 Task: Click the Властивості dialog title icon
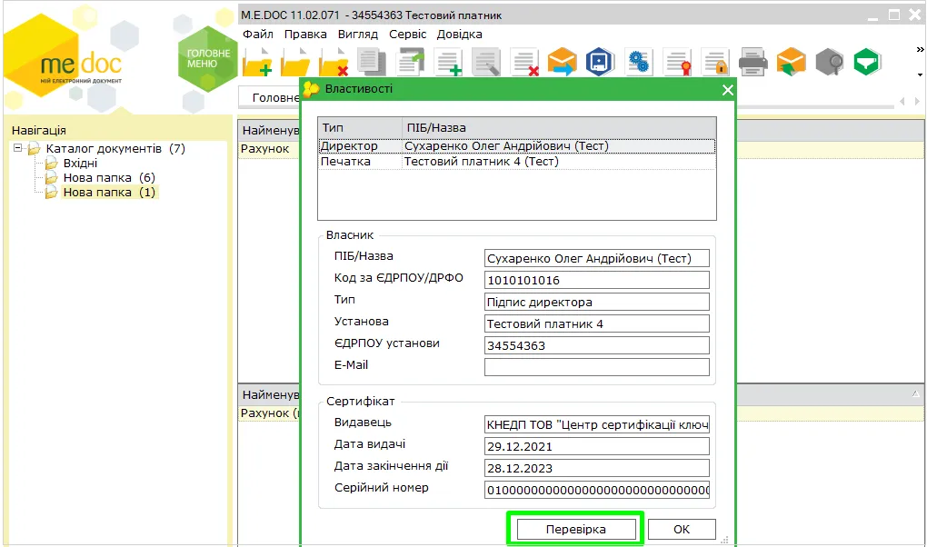[x=311, y=89]
